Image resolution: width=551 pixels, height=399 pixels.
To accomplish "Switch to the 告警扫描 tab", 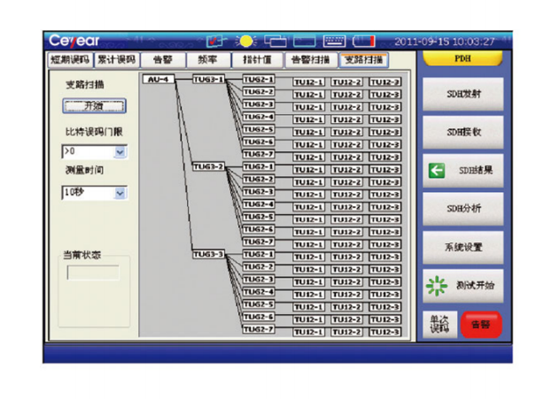I will coord(309,60).
